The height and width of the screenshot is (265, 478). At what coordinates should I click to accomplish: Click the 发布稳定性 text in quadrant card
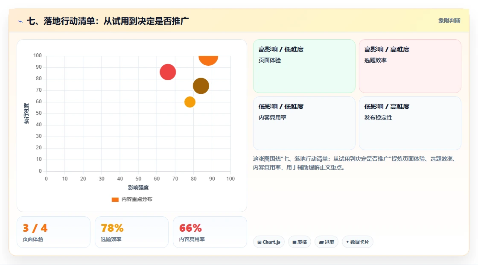pyautogui.click(x=378, y=118)
